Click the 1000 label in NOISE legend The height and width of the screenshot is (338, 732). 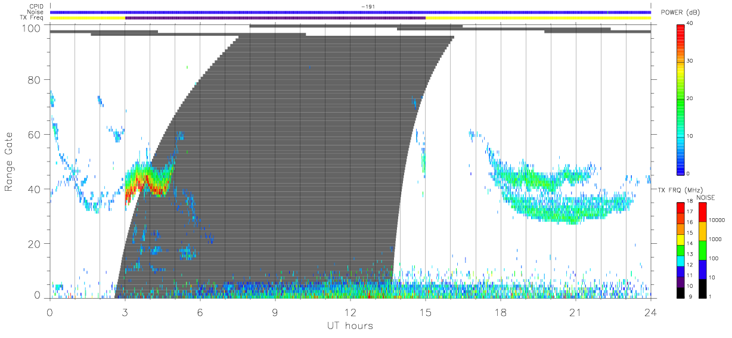coord(714,239)
